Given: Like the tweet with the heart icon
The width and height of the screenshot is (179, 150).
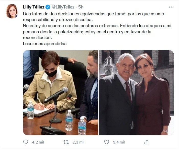Looking at the screenshot, I should (107, 142).
